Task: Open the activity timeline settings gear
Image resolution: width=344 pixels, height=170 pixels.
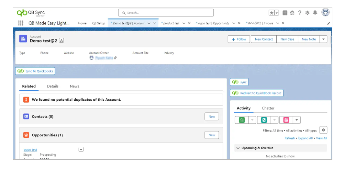Action: (x=323, y=130)
